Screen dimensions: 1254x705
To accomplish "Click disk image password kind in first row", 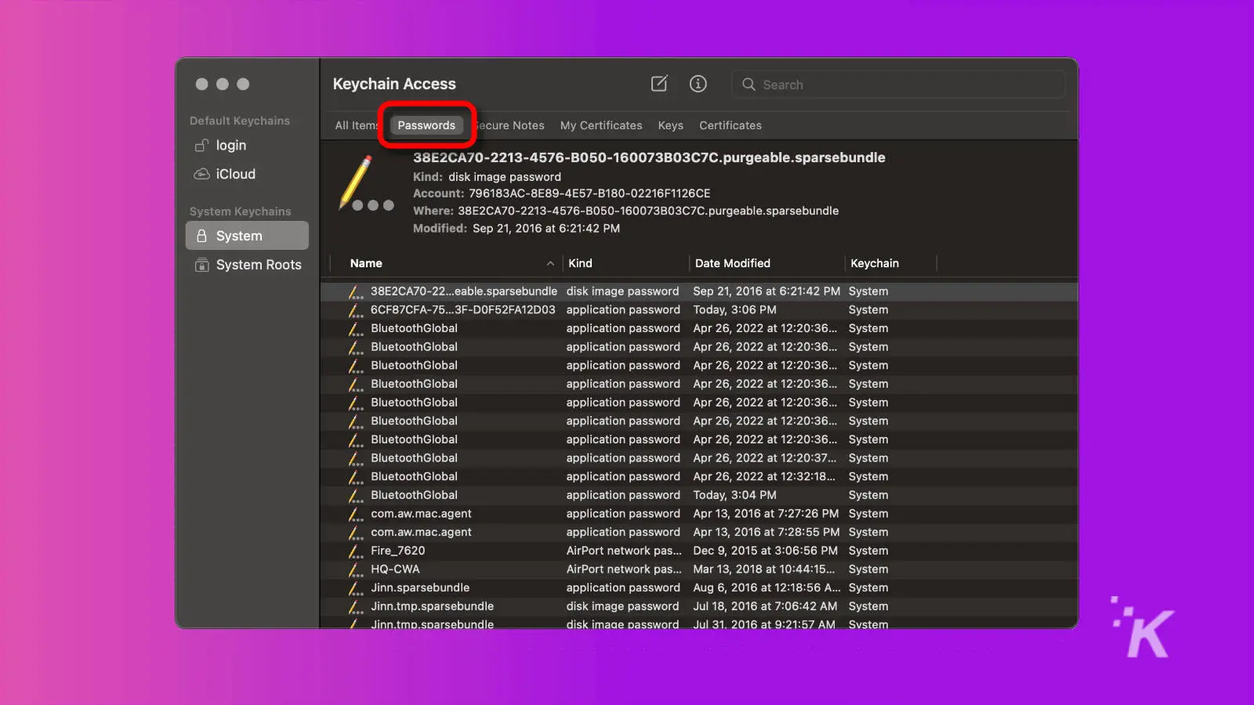I will pos(622,291).
